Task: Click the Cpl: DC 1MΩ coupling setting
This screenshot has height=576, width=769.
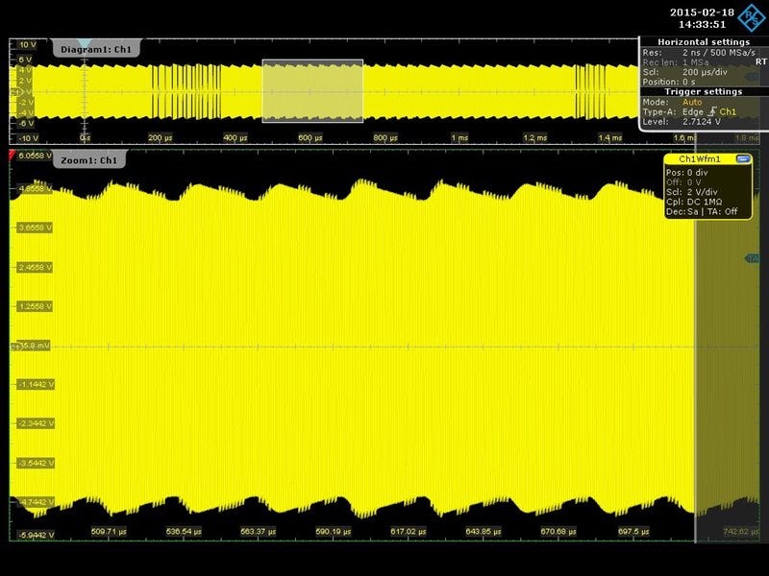Action: tap(694, 202)
